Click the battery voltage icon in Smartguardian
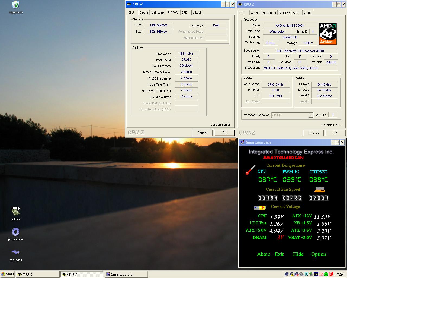This screenshot has height=321, width=427. (x=259, y=207)
